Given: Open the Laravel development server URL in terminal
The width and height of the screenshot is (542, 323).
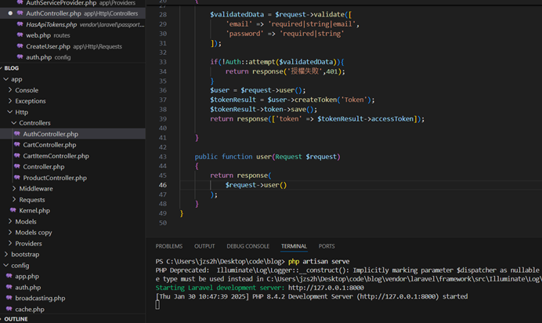Looking at the screenshot, I should [326, 288].
